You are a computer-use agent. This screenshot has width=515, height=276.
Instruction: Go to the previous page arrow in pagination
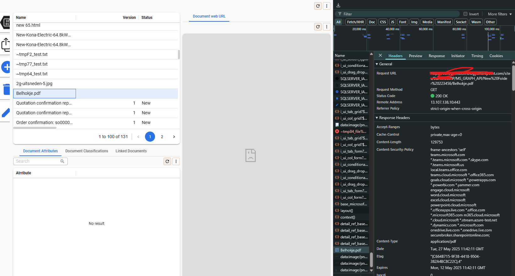138,137
